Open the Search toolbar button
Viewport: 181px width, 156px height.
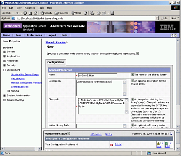click(46, 13)
